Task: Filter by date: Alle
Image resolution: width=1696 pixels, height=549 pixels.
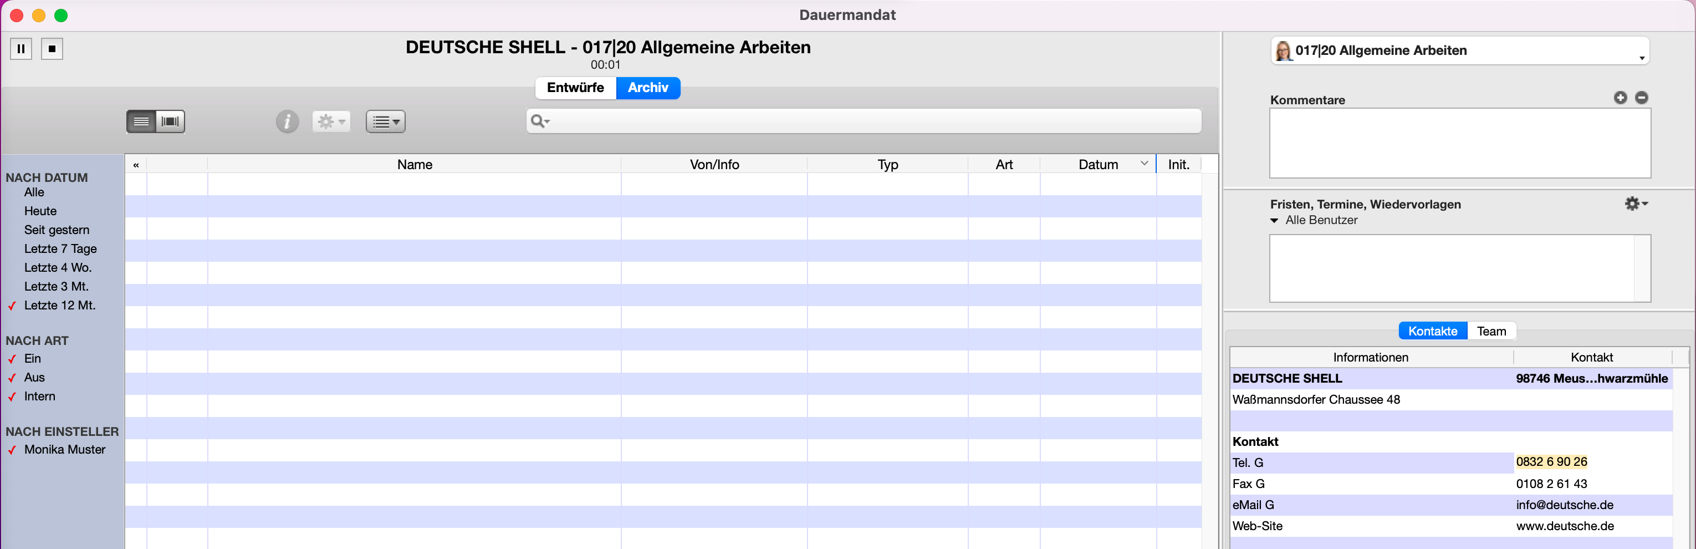Action: click(34, 192)
